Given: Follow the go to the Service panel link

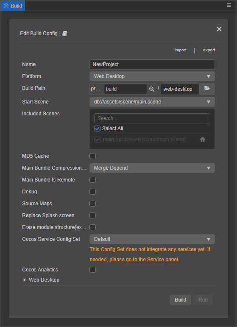Looking at the screenshot, I should click(153, 260).
